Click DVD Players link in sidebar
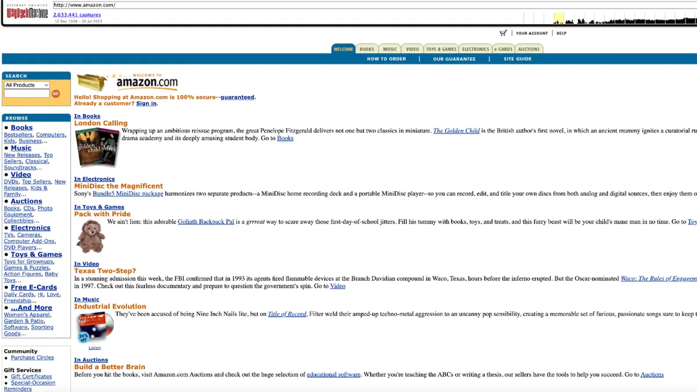 20,247
